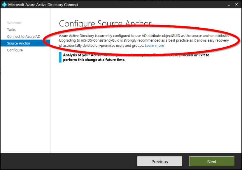The height and width of the screenshot is (170, 242).
Task: Click the blue information bar marker
Action: [60, 57]
